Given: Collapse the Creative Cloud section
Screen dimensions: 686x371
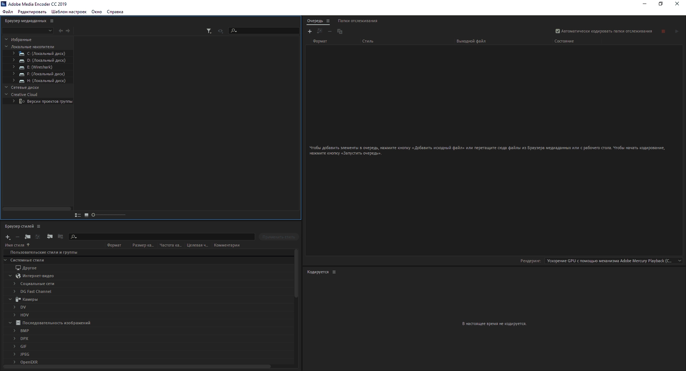Looking at the screenshot, I should 6,95.
